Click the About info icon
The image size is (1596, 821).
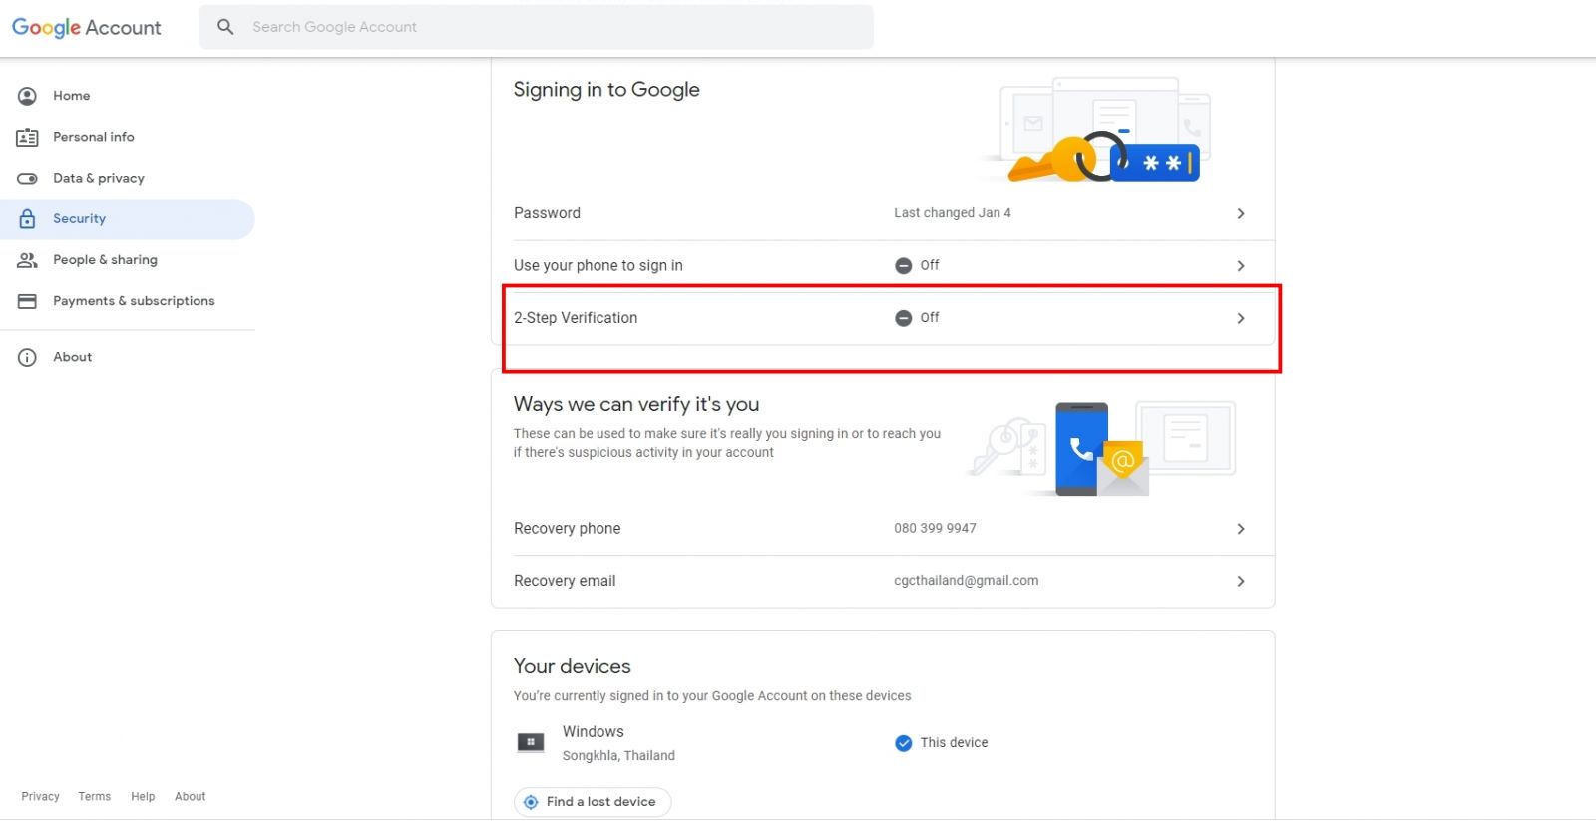[x=27, y=357]
